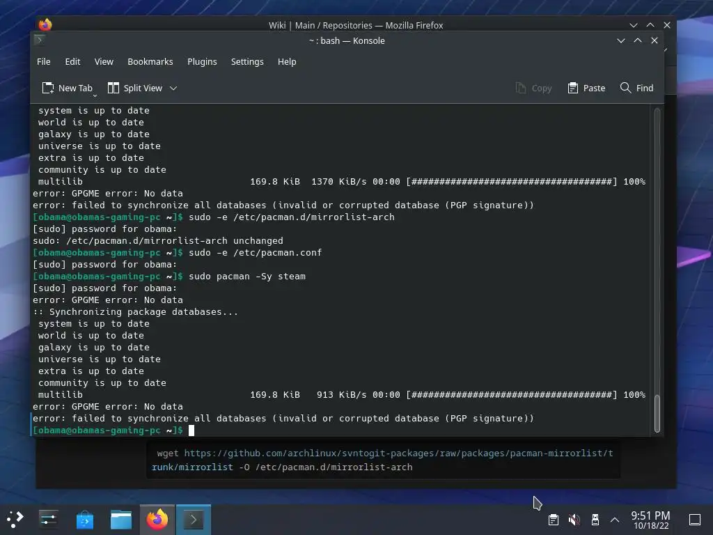
Task: Open Discover software center from taskbar
Action: click(84, 519)
